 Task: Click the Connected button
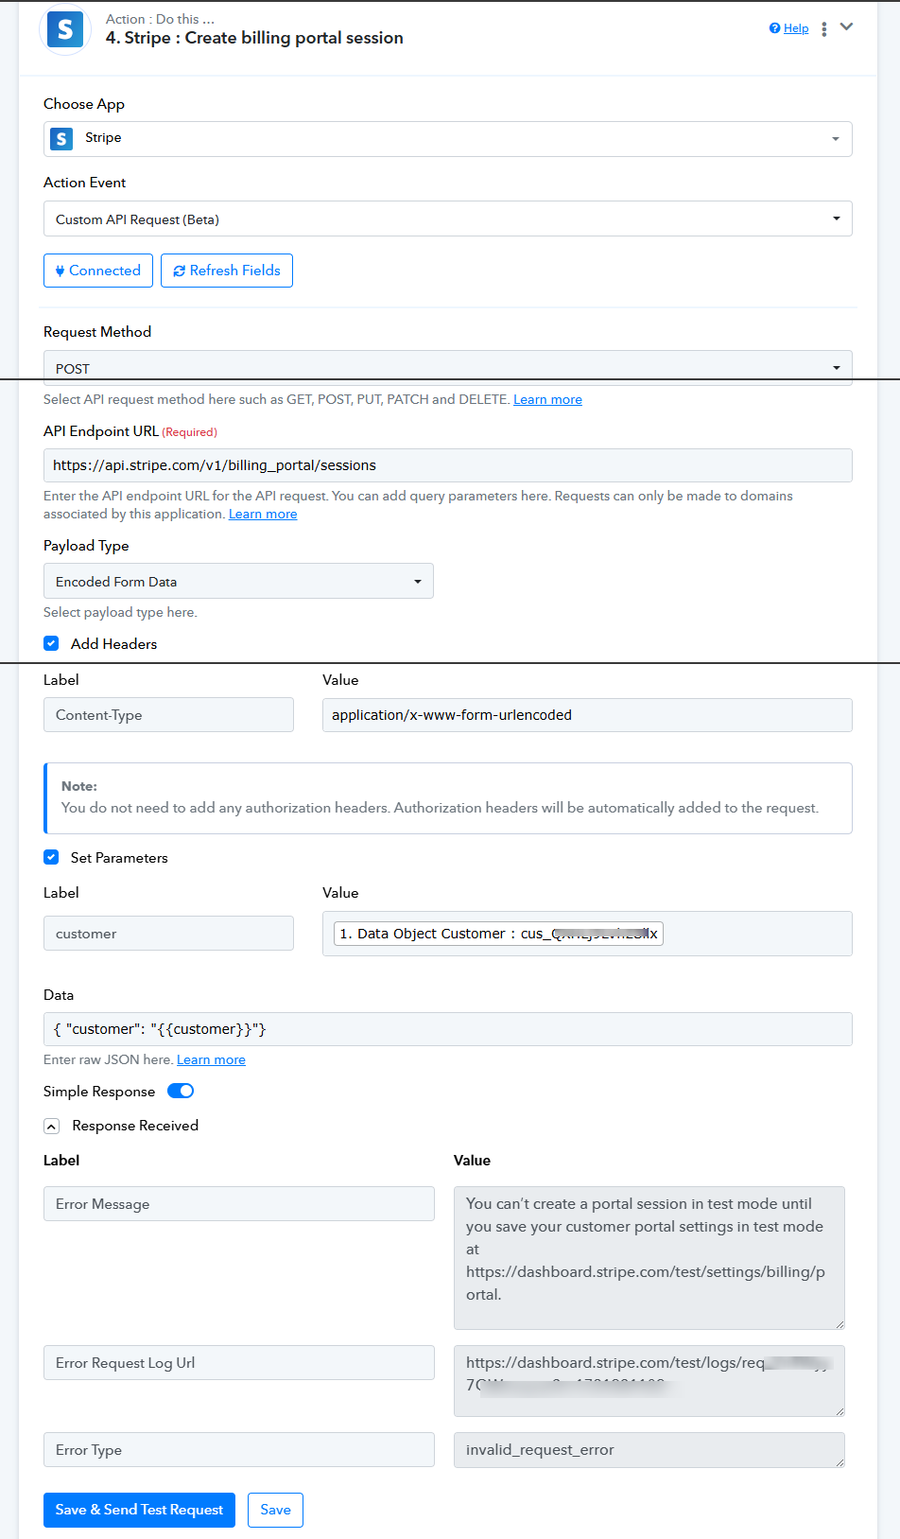pos(98,271)
